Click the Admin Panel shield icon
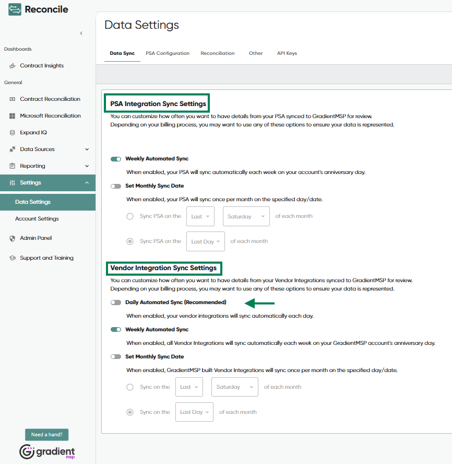The image size is (452, 464). 12,238
